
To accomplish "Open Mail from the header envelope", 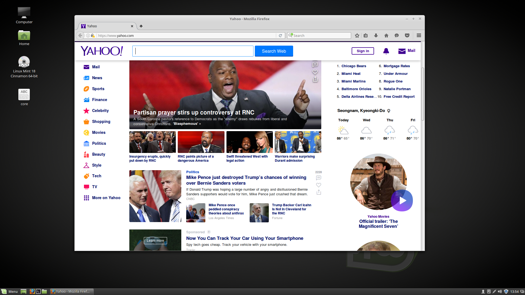I will [407, 51].
